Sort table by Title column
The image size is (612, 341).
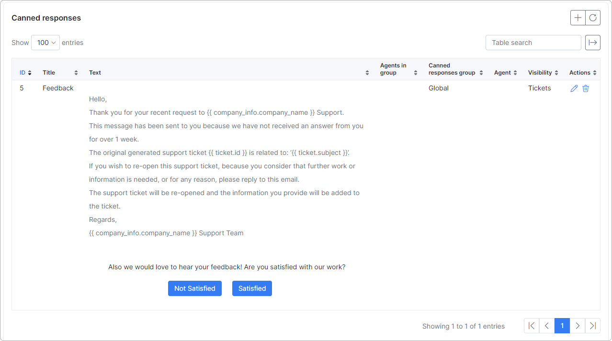click(59, 73)
